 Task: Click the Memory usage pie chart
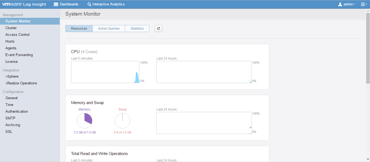pos(84,120)
